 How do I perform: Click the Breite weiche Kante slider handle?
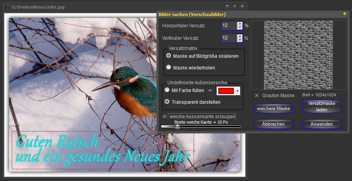tap(178, 126)
